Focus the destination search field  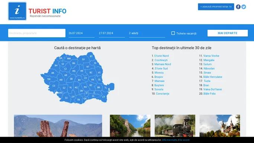[37, 33]
